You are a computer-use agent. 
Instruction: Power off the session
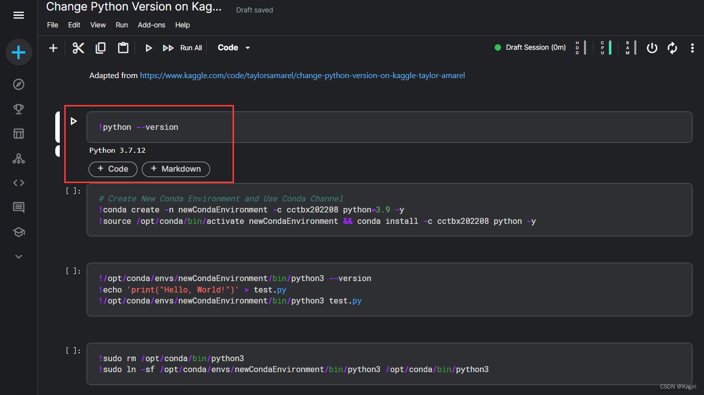[652, 48]
